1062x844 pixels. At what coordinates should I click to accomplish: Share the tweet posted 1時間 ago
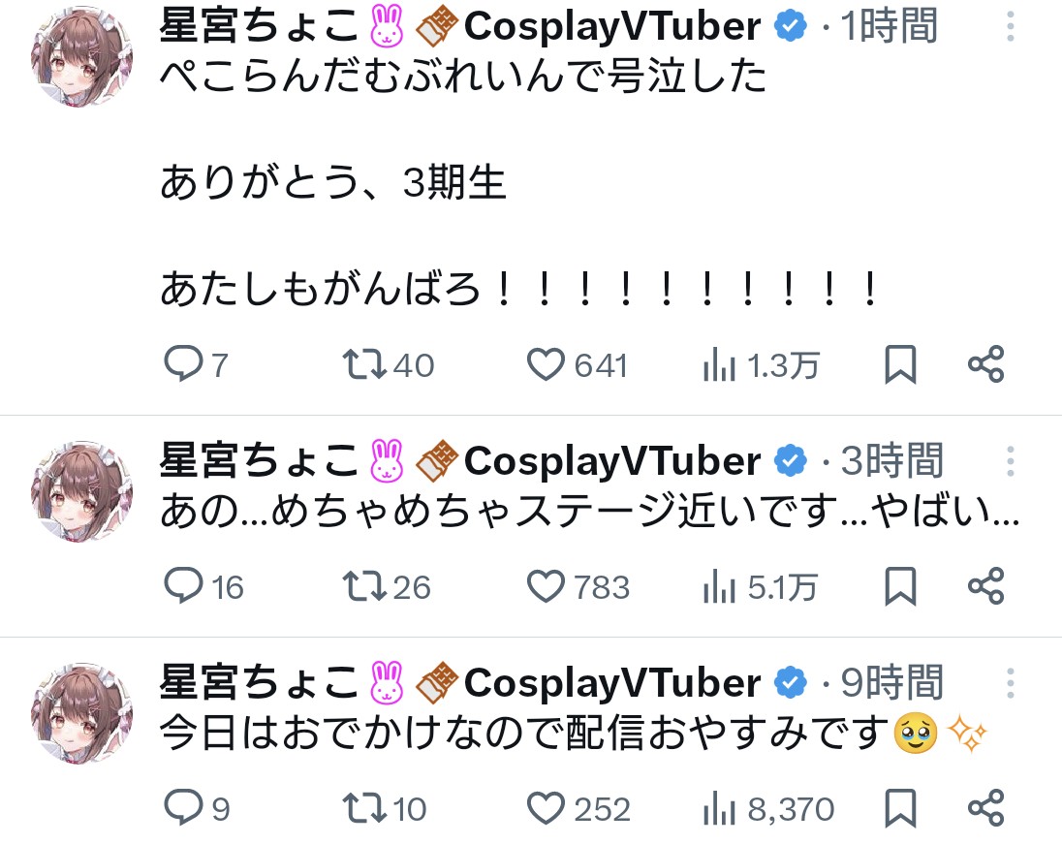tap(986, 364)
